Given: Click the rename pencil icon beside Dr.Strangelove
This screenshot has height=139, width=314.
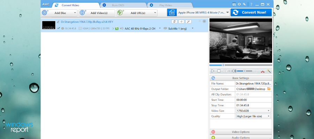Looking at the screenshot, I should 58,22.
